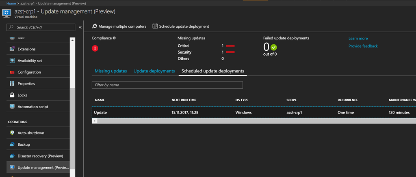Click the Extensions icon in sidebar
This screenshot has height=177, width=416.
[12, 49]
